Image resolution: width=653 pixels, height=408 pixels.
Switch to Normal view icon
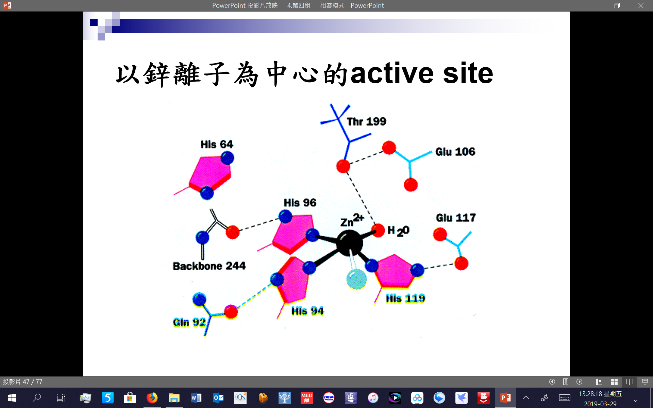point(599,382)
